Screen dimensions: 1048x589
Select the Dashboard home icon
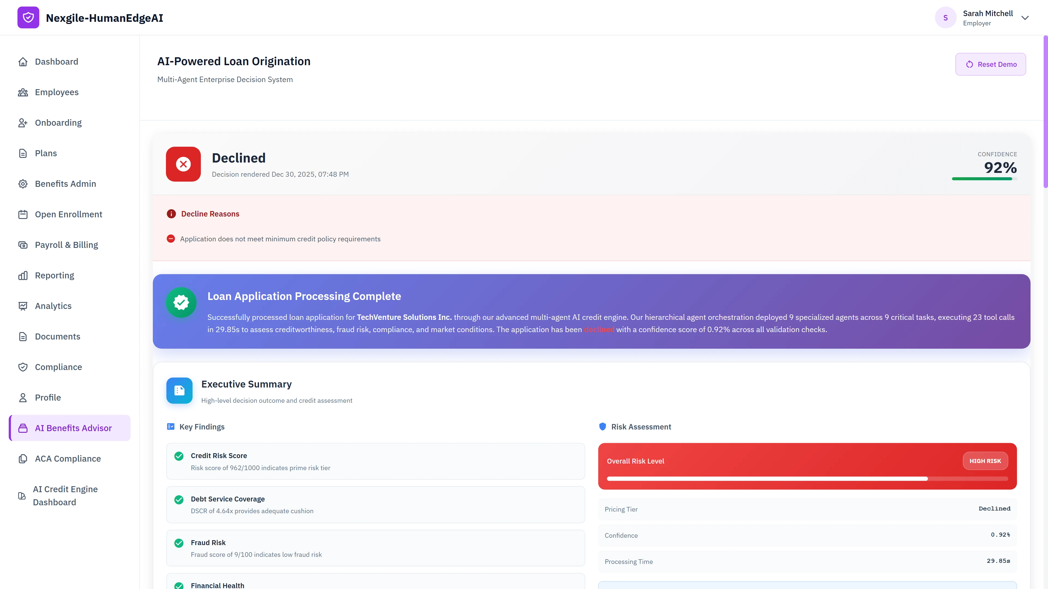pos(23,61)
